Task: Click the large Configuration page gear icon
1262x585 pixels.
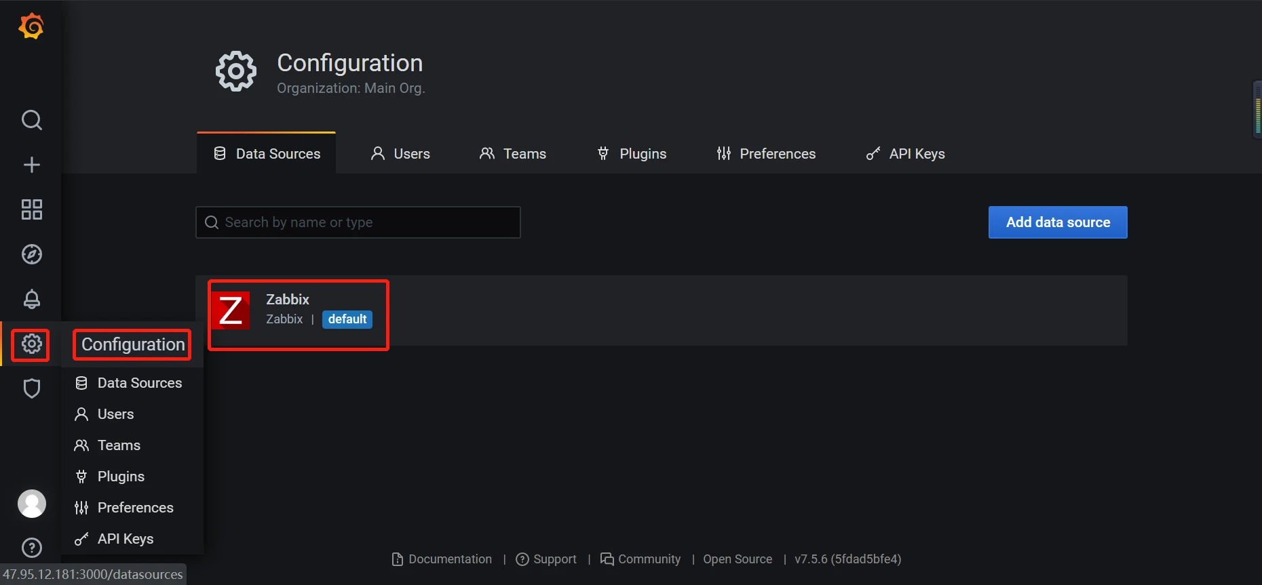Action: coord(236,71)
